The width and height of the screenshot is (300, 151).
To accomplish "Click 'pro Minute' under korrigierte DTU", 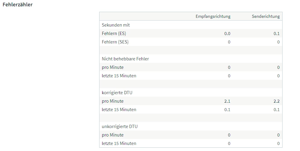I will tap(113, 101).
